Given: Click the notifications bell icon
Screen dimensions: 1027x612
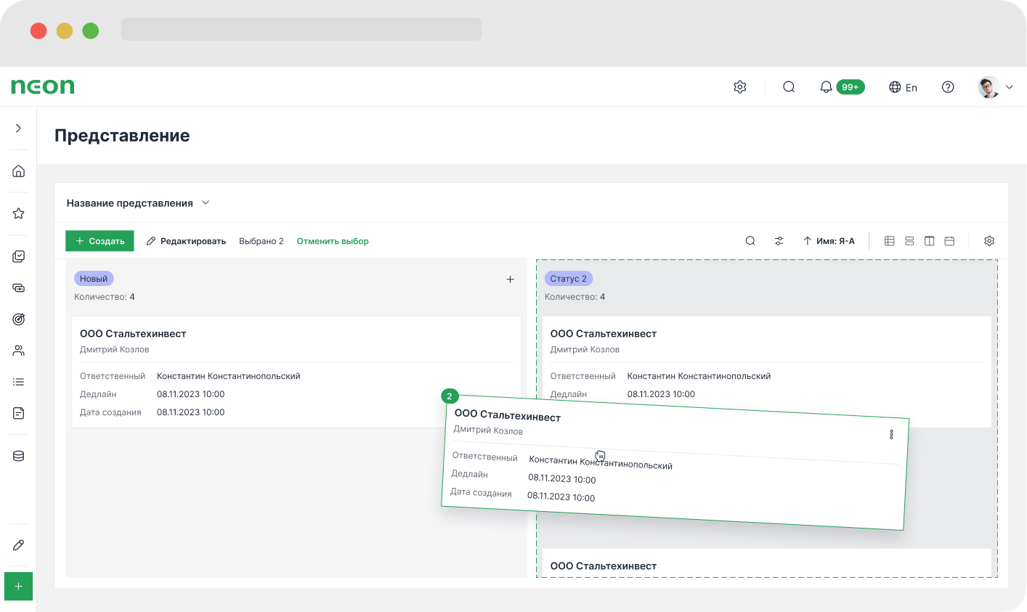Looking at the screenshot, I should pyautogui.click(x=826, y=87).
